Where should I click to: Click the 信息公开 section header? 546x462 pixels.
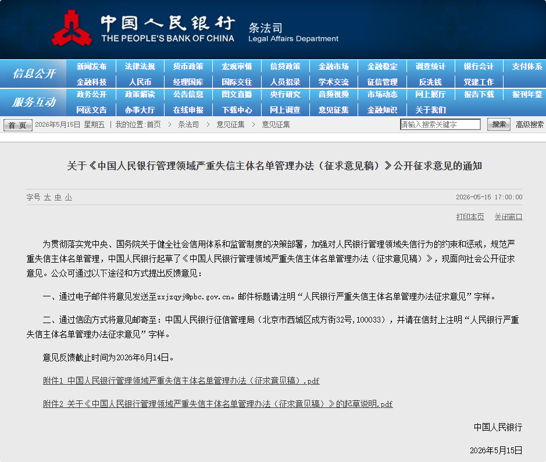(x=34, y=73)
